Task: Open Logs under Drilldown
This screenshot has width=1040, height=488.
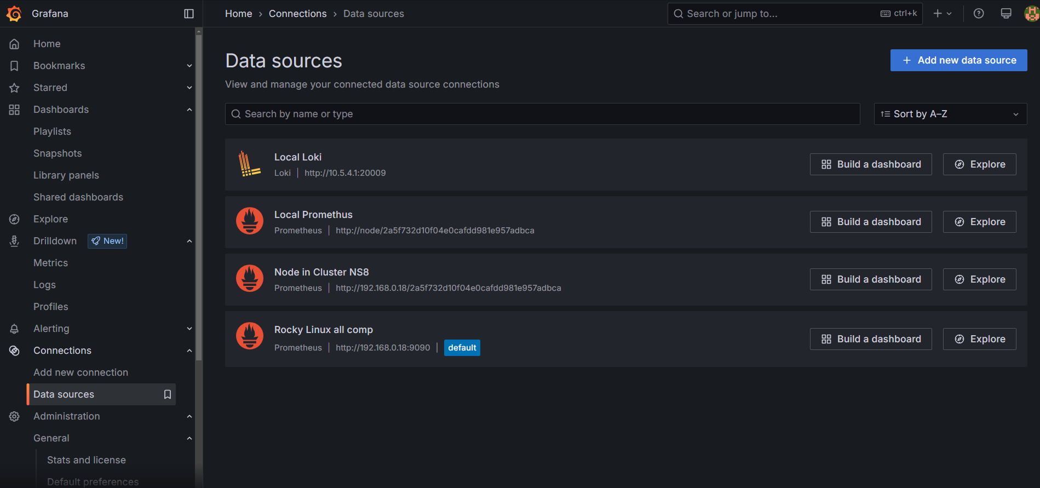Action: coord(44,285)
